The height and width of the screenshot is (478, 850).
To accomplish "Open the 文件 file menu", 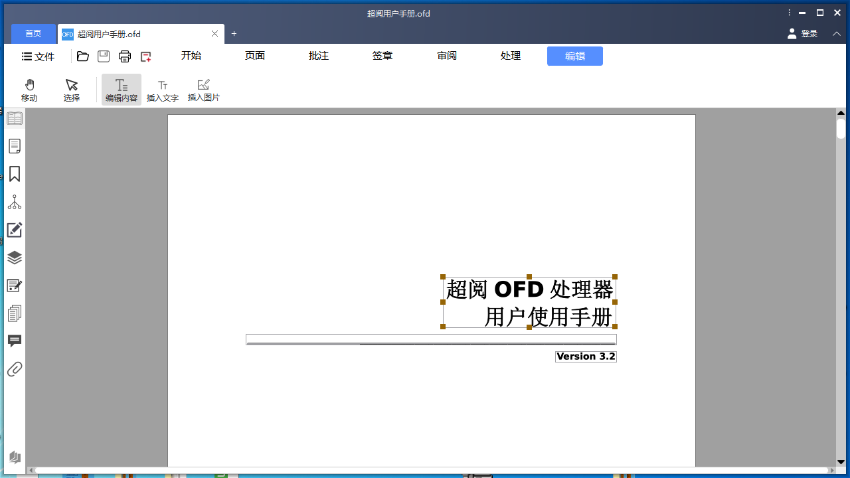I will point(38,56).
